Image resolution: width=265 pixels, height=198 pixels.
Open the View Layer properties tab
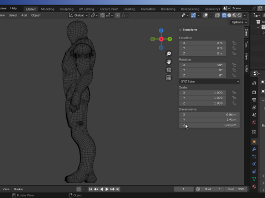(255, 107)
